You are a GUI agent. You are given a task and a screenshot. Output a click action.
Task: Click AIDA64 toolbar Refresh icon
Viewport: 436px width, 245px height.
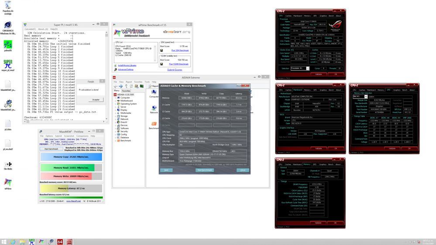click(x=131, y=86)
